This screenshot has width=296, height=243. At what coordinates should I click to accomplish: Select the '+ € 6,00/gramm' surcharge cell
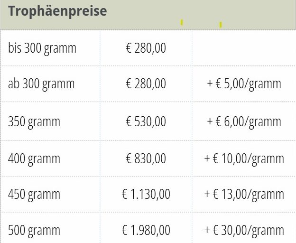tap(244, 121)
